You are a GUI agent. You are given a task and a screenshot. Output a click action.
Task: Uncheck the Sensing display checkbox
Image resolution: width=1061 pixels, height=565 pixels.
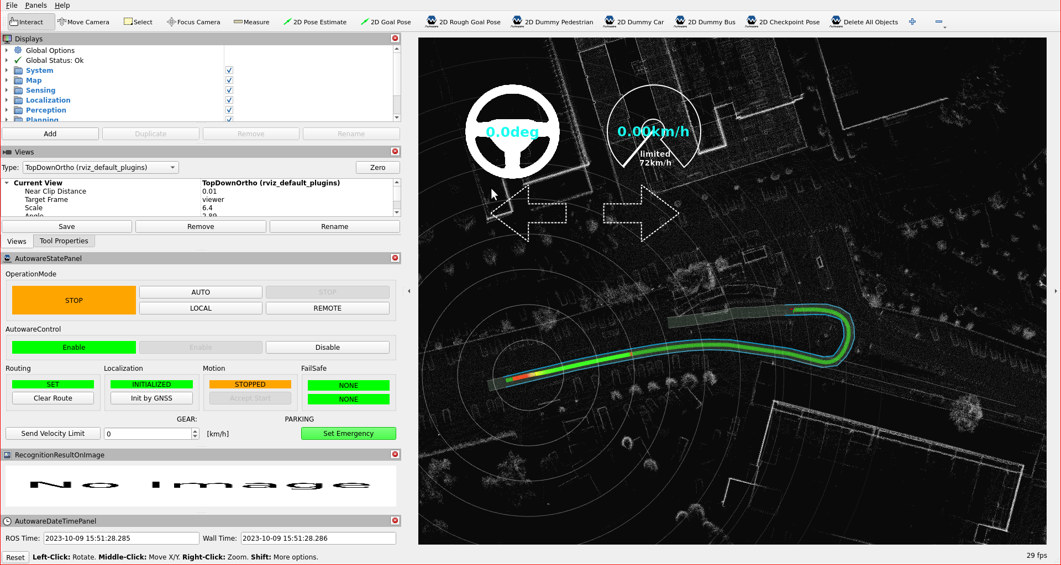tap(229, 90)
